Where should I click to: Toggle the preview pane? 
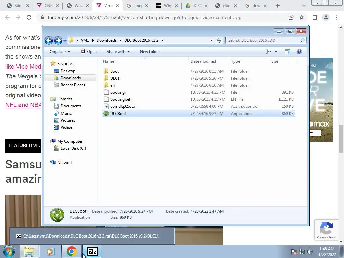pos(287,52)
